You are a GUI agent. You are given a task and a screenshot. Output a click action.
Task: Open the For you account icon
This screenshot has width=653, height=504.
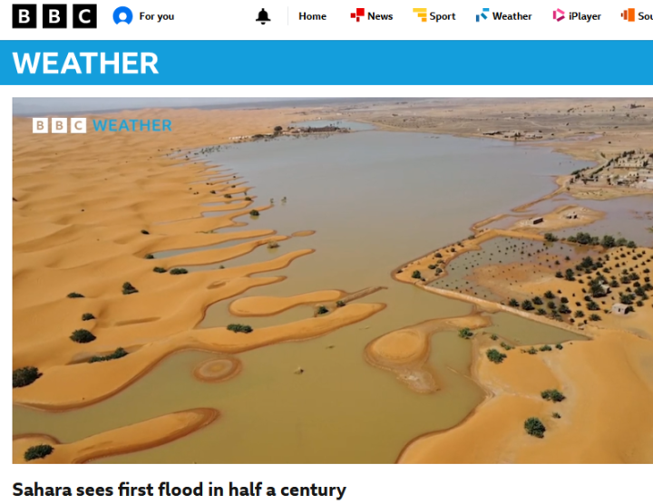(x=122, y=16)
